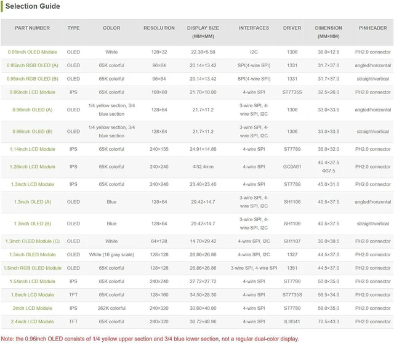The width and height of the screenshot is (394, 343).
Task: Click the DISPLAY SIZE column header
Action: 203,32
